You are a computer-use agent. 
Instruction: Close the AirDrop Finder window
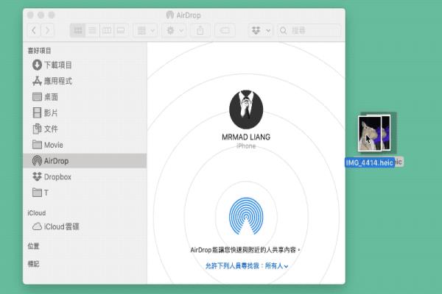coord(30,15)
